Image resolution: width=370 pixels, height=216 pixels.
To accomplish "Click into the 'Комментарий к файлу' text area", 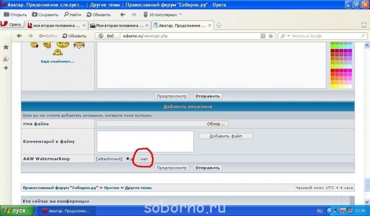I will (145, 141).
